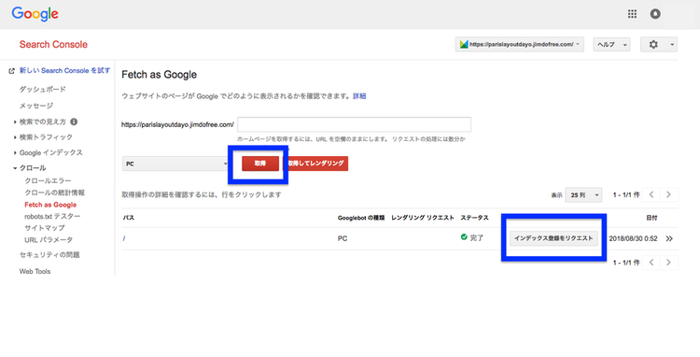700x357 pixels.
Task: Click the 2018/08/30 0:52 date cell
Action: (x=633, y=238)
